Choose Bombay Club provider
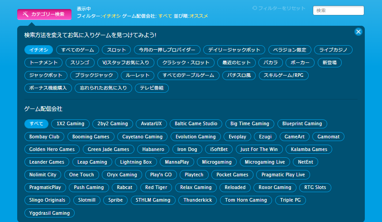The image size is (382, 222). [44, 137]
